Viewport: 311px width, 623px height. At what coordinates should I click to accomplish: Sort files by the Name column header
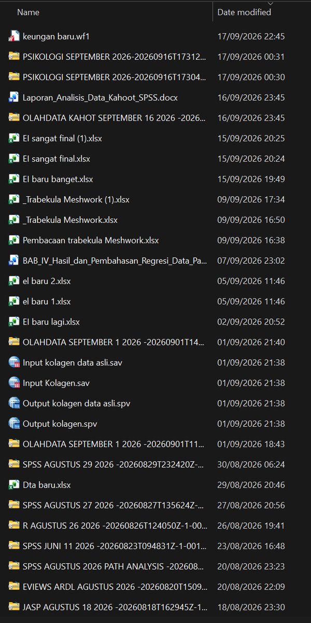pyautogui.click(x=28, y=12)
